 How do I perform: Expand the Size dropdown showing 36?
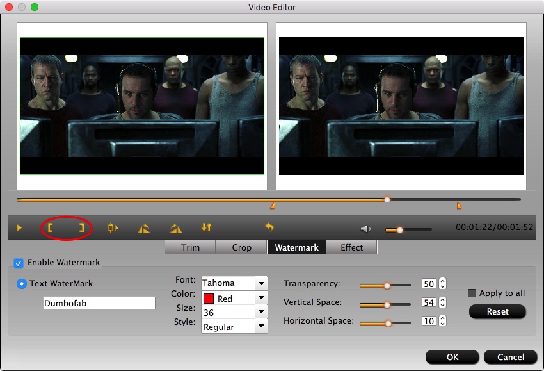261,312
